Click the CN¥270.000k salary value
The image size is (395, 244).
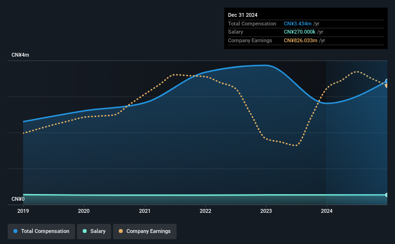click(300, 32)
